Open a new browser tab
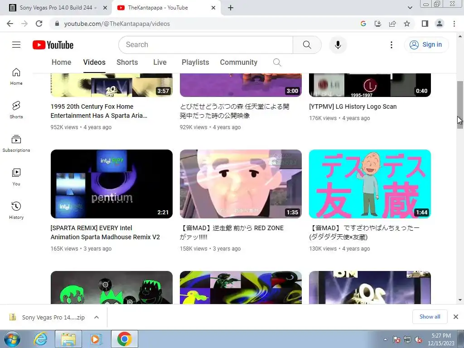This screenshot has height=348, width=464. click(231, 8)
